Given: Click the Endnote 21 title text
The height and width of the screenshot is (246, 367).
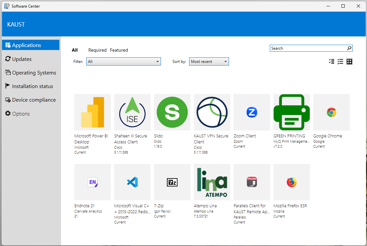Looking at the screenshot, I should [84, 206].
